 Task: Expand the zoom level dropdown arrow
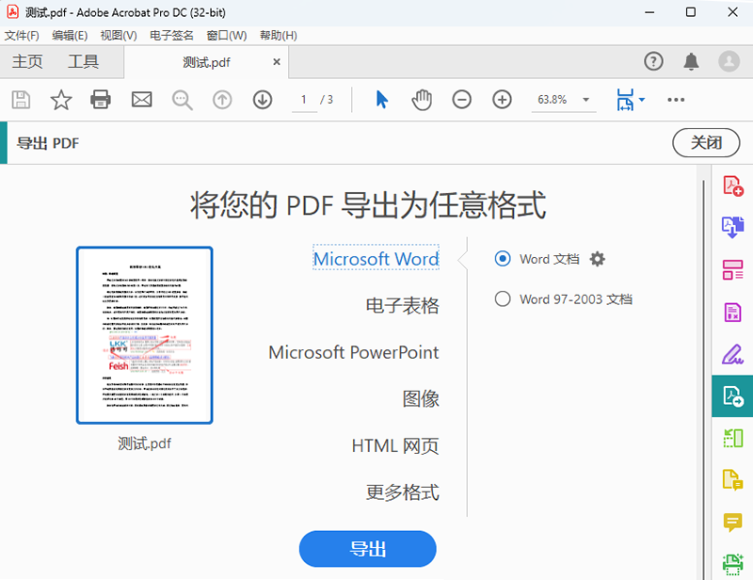[585, 100]
